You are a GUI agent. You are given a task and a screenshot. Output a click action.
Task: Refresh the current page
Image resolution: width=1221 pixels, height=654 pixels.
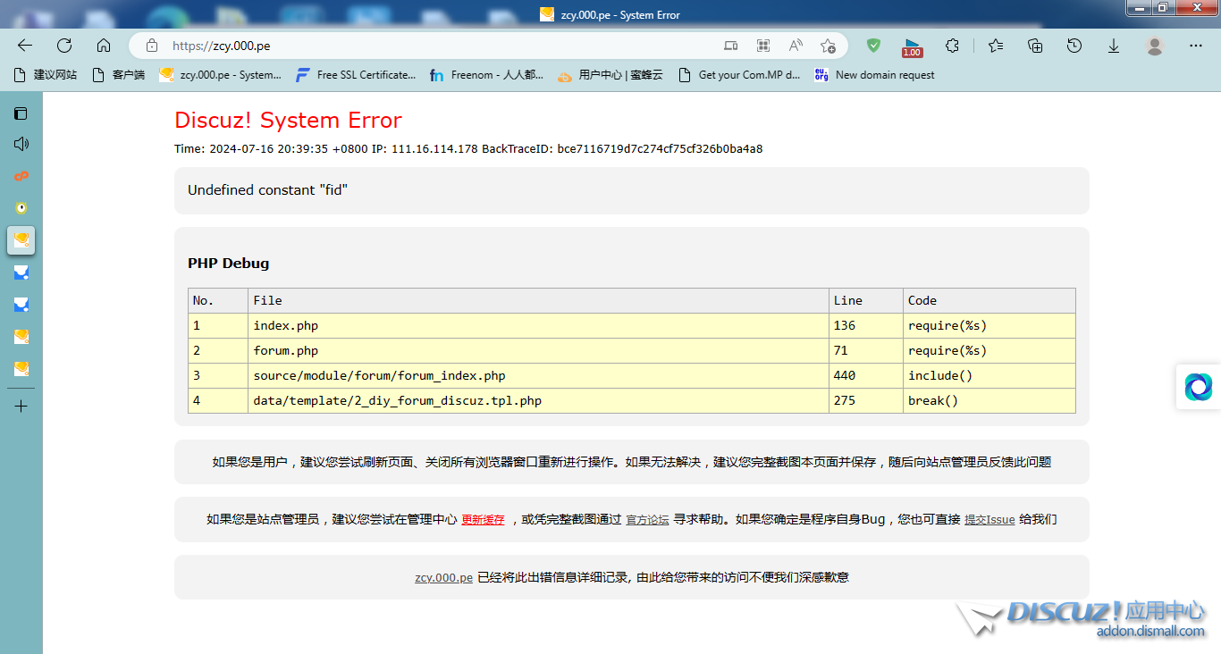pos(64,46)
